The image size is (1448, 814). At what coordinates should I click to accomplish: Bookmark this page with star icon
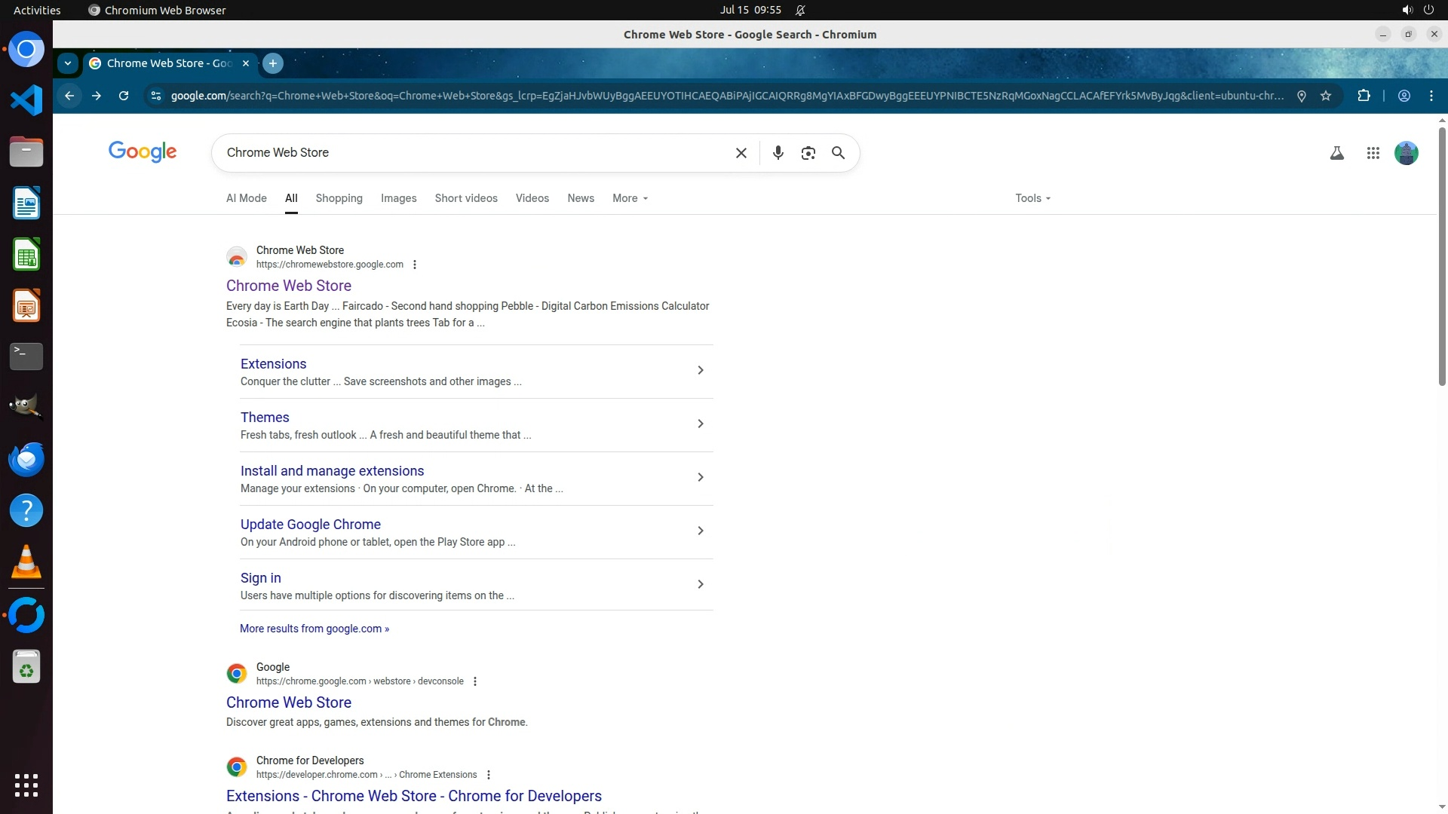coord(1326,96)
